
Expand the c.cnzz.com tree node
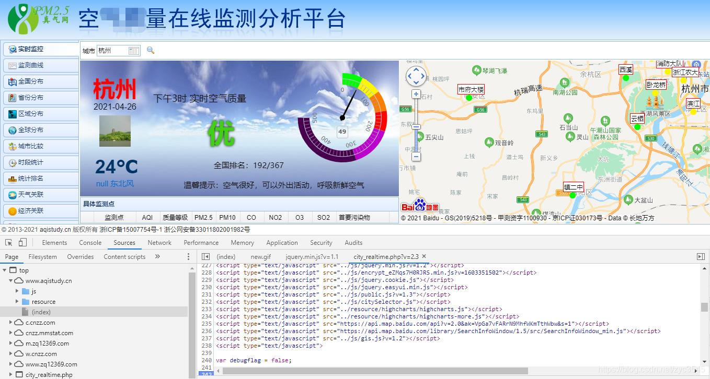[10, 323]
